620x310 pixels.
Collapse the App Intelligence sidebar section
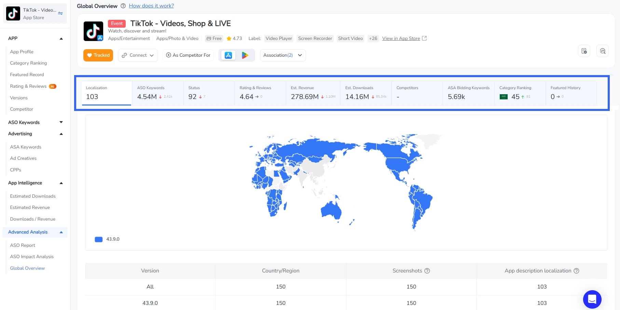pos(61,183)
